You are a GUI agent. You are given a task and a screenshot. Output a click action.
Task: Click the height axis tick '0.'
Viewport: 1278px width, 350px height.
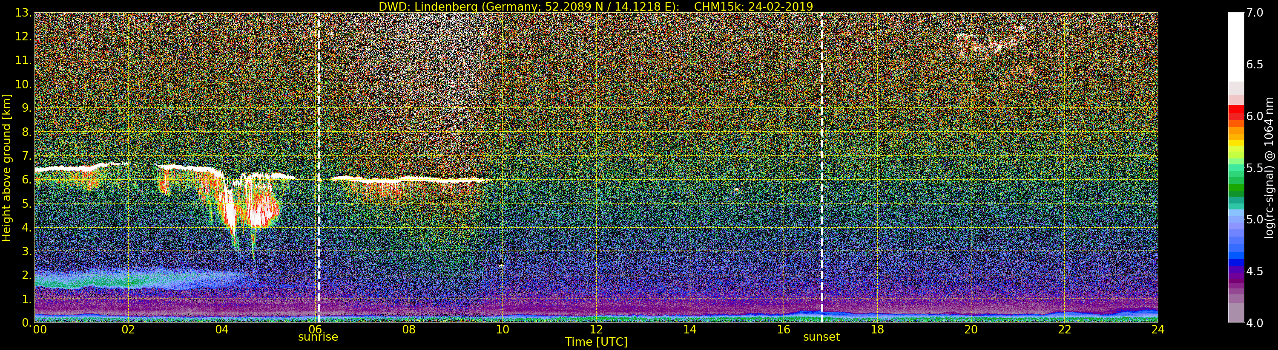point(26,323)
